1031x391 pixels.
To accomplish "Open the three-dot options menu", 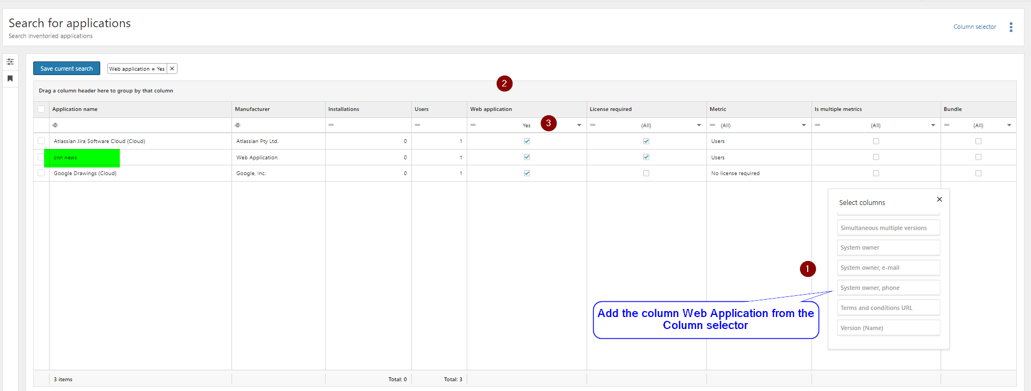I will click(1011, 27).
